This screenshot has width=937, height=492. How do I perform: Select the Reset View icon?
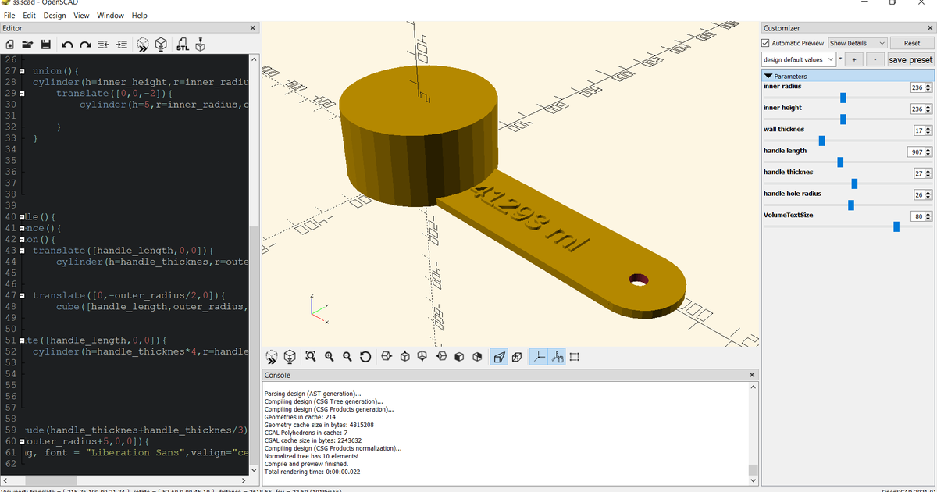pyautogui.click(x=365, y=356)
